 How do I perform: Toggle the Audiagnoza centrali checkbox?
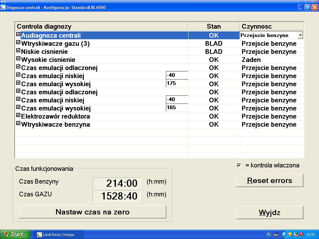pyautogui.click(x=18, y=34)
